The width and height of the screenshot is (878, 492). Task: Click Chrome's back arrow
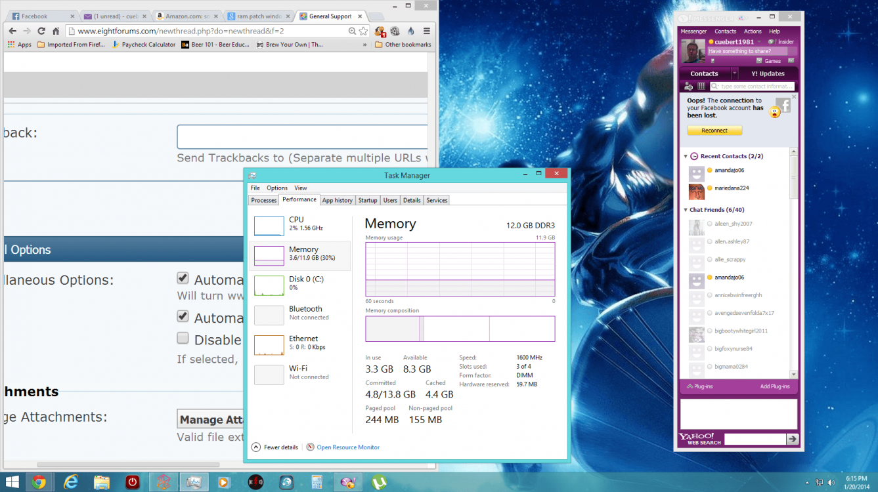pyautogui.click(x=13, y=31)
